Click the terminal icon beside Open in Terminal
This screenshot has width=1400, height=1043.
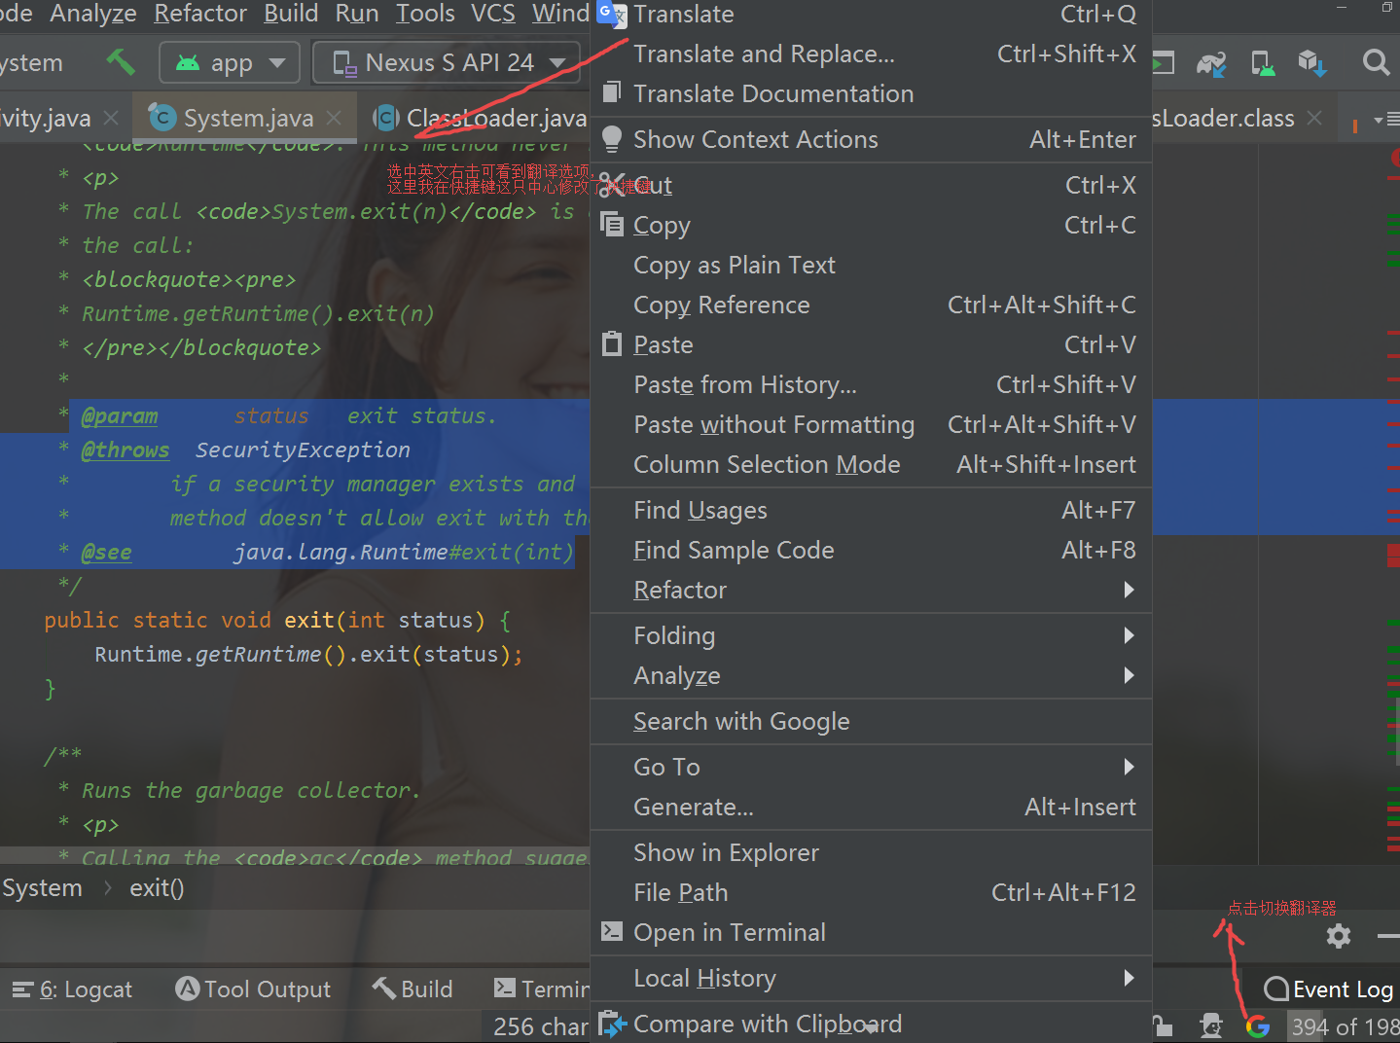click(x=612, y=931)
